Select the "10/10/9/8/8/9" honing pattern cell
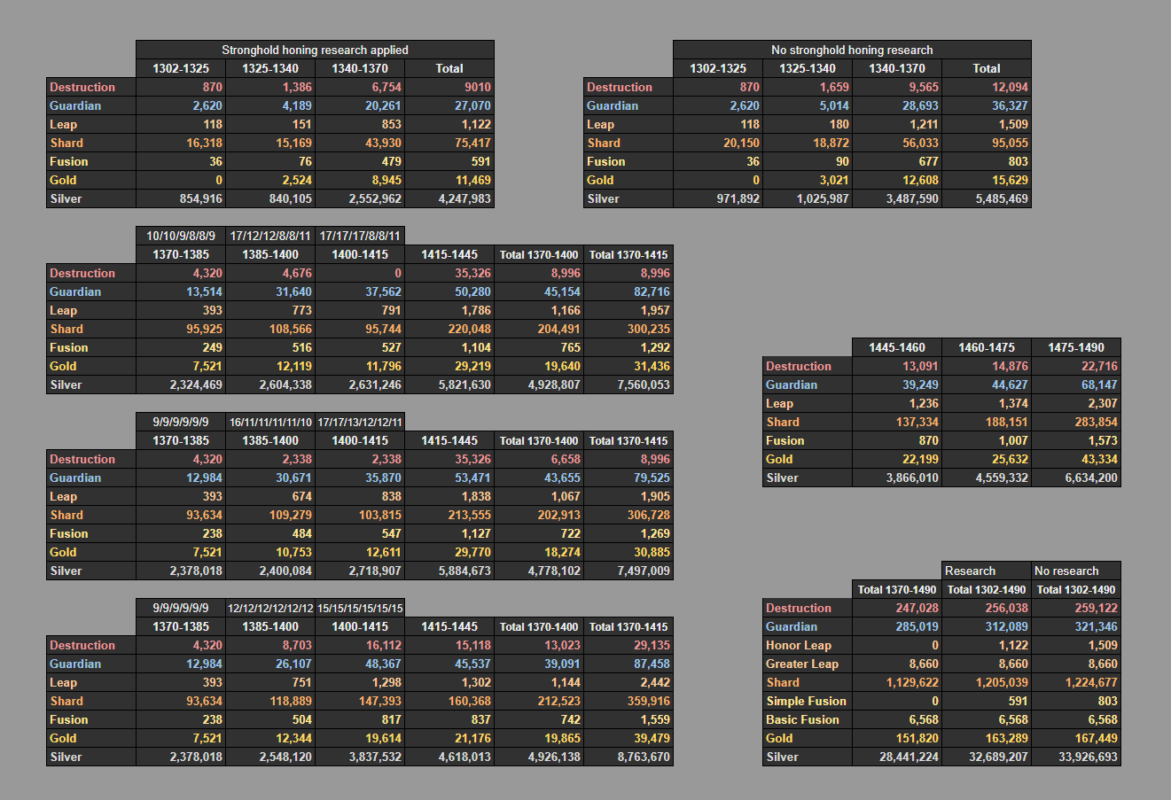 (181, 236)
